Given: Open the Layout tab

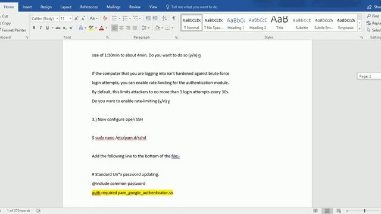Looking at the screenshot, I should [x=66, y=7].
